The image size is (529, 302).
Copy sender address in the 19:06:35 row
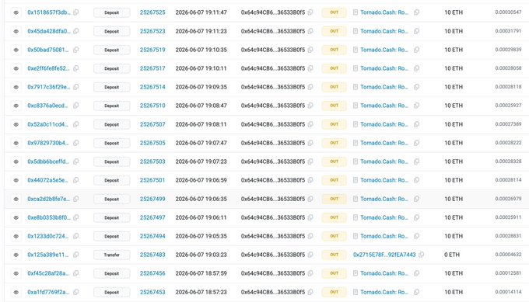point(310,199)
